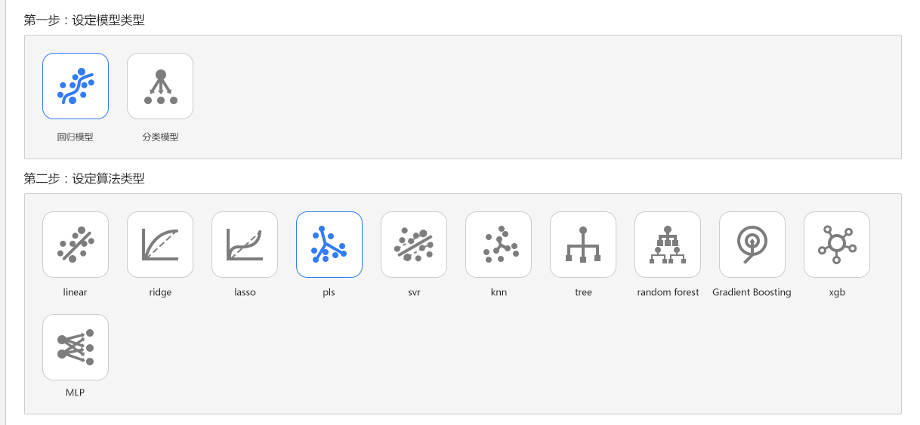
Task: Choose the tree algorithm icon
Action: coord(583,245)
